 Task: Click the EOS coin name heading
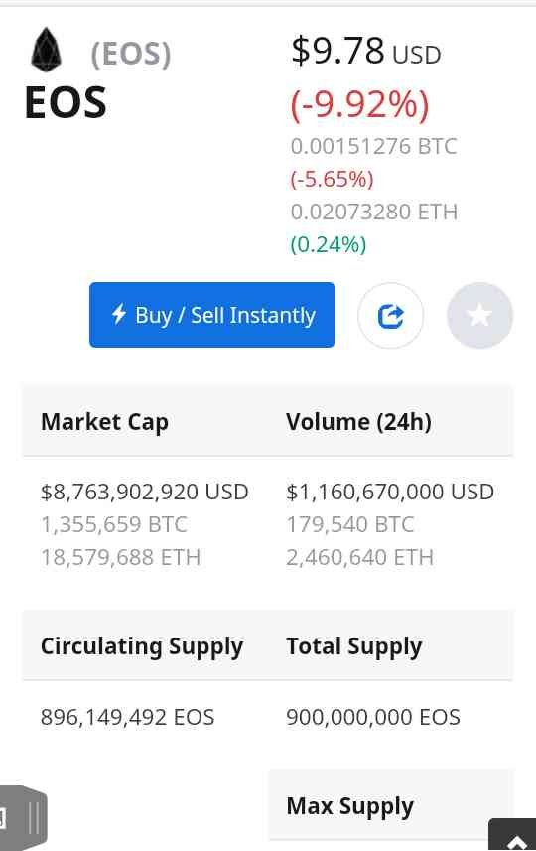point(66,102)
